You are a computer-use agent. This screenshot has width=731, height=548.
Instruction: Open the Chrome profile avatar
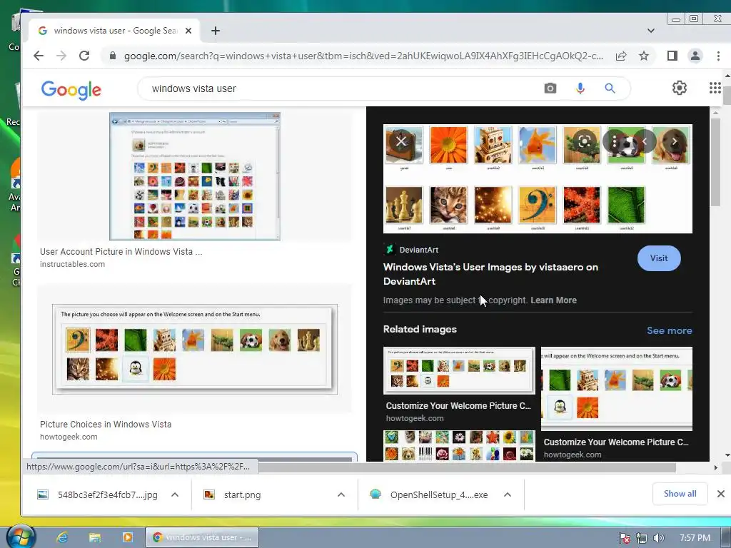coord(695,56)
